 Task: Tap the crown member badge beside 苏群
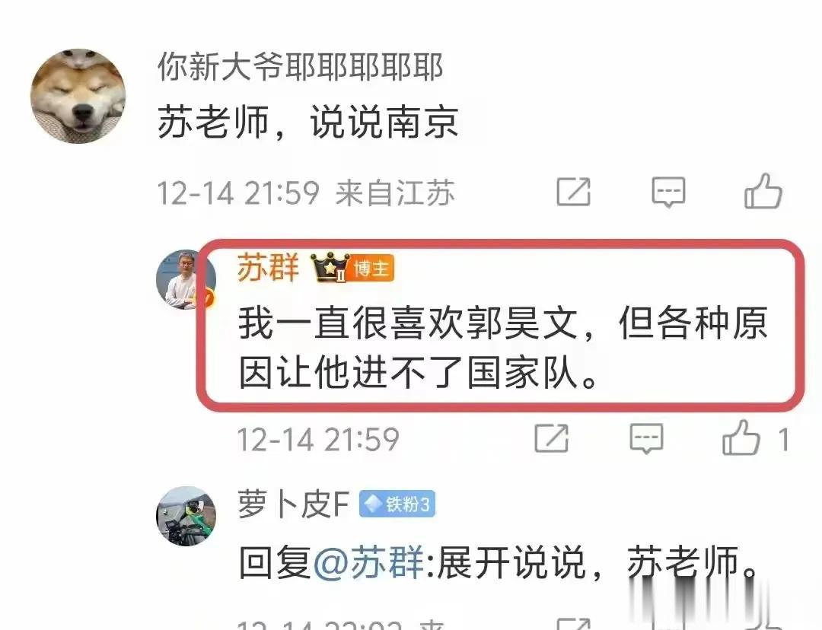click(330, 268)
